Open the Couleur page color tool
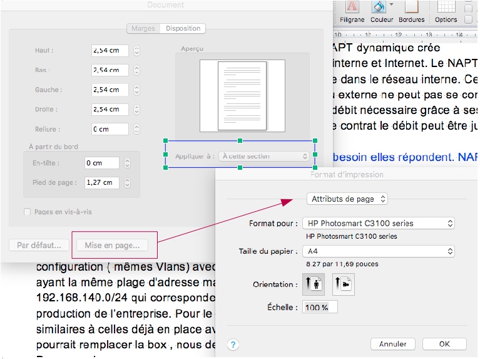This screenshot has width=480, height=359. point(379,8)
